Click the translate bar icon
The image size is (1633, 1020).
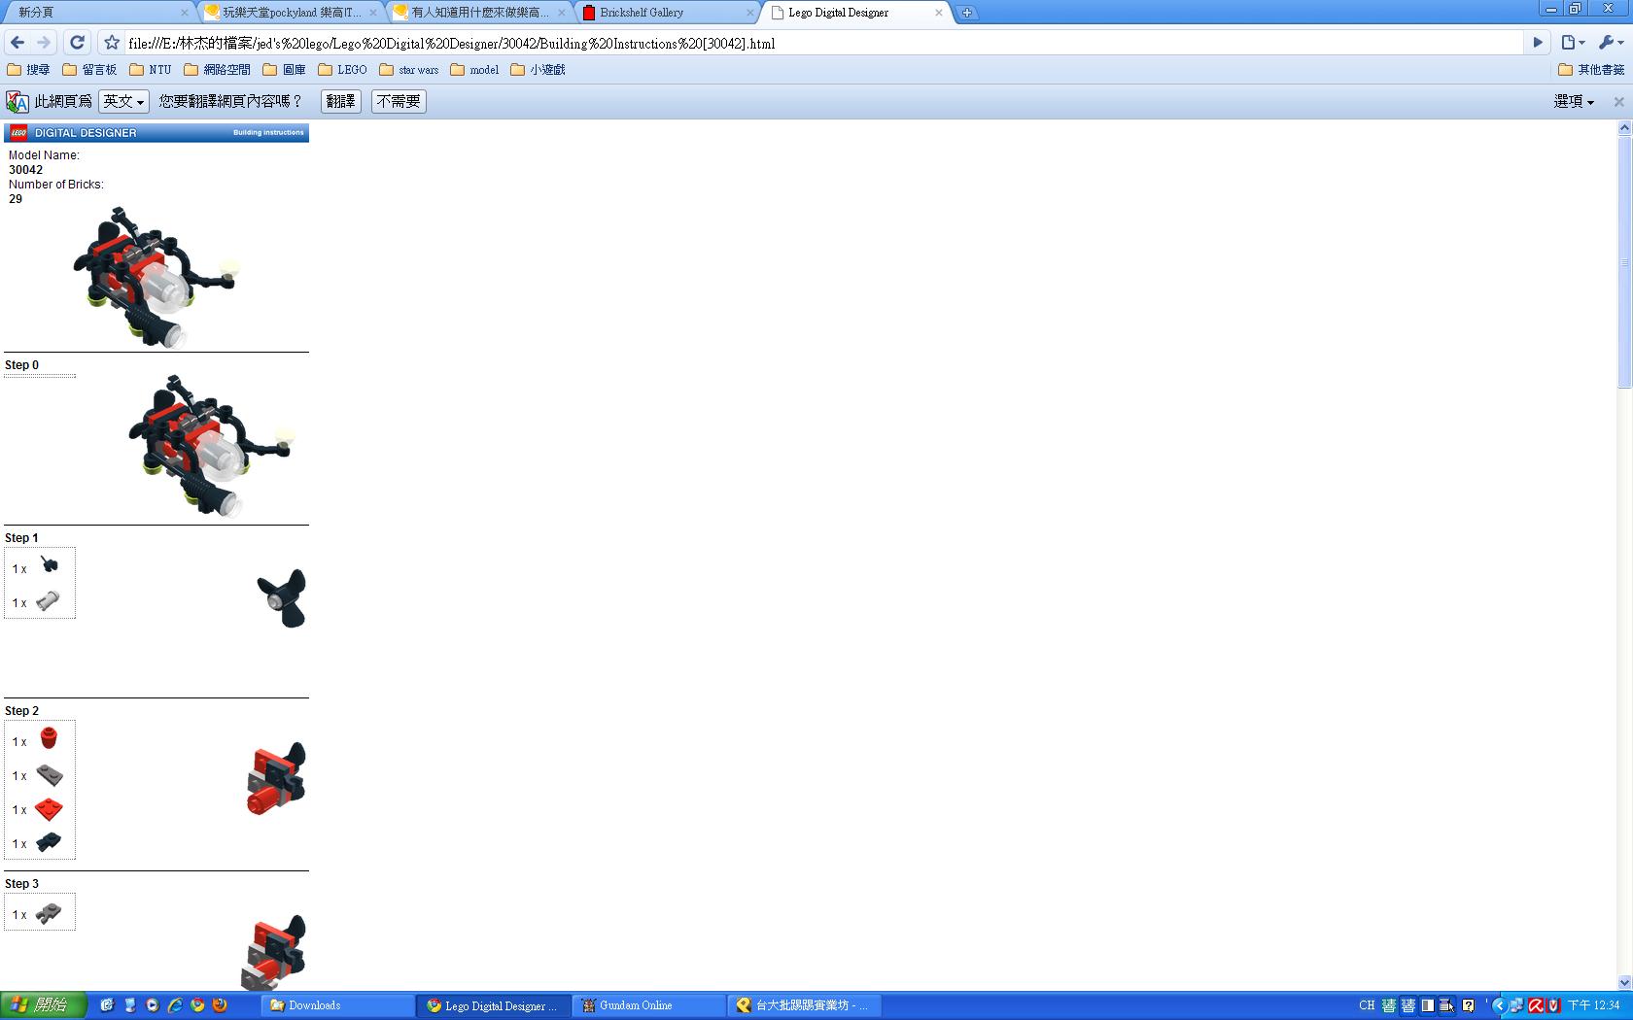(x=17, y=102)
